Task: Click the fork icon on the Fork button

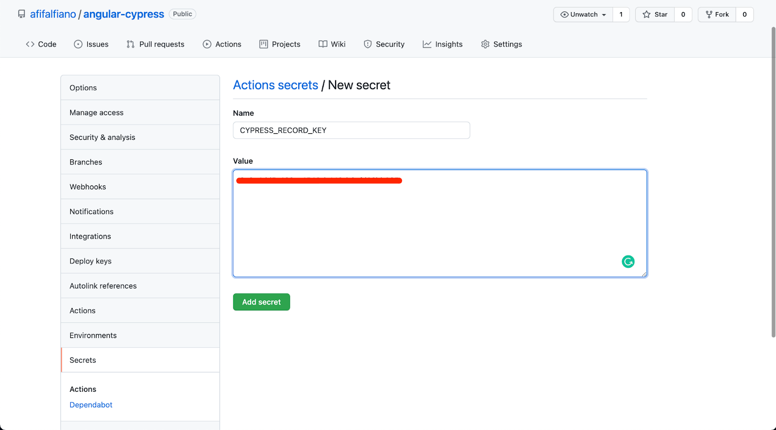Action: point(709,15)
